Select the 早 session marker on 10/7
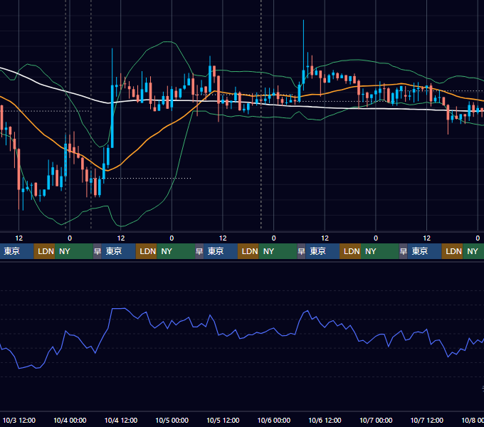 point(403,251)
